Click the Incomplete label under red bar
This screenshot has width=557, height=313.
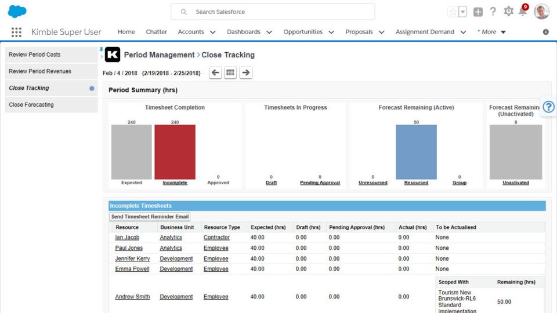point(175,183)
